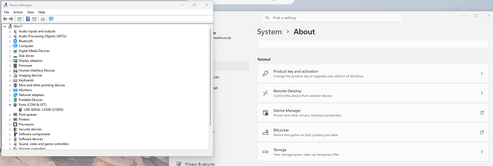Click the Update device driver toolbar icon
This screenshot has width=493, height=166.
[43, 19]
